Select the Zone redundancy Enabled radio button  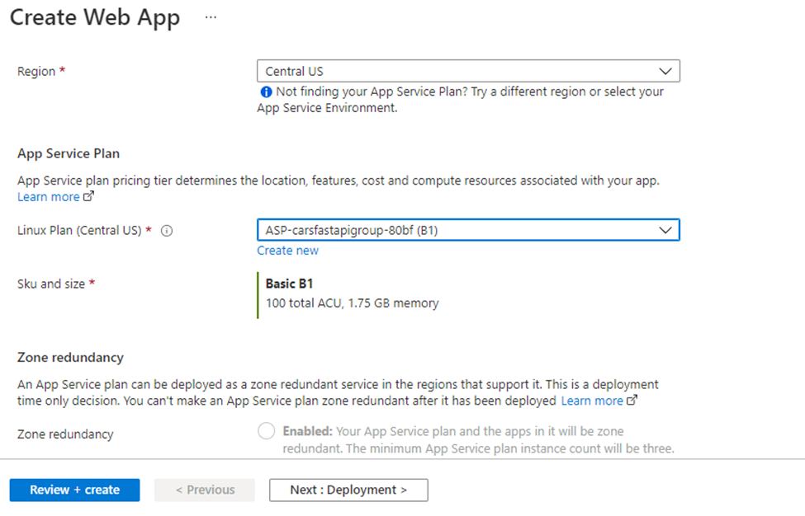pyautogui.click(x=267, y=431)
